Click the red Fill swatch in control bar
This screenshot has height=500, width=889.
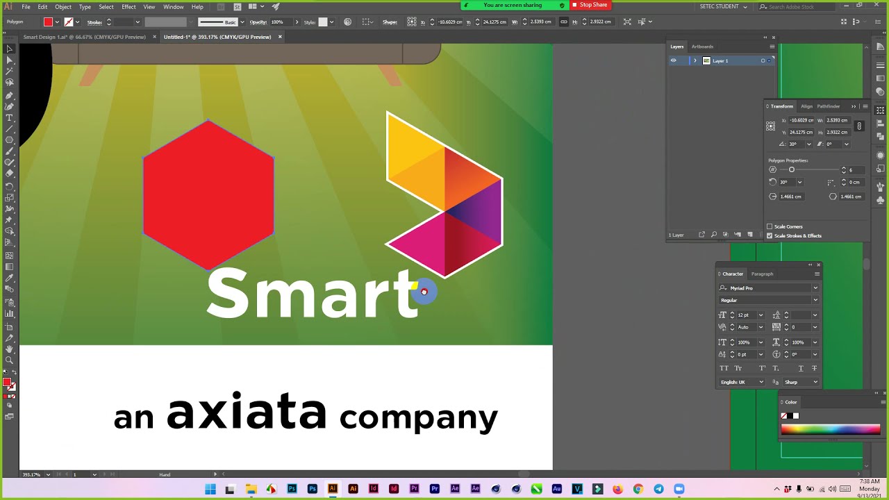(x=48, y=22)
